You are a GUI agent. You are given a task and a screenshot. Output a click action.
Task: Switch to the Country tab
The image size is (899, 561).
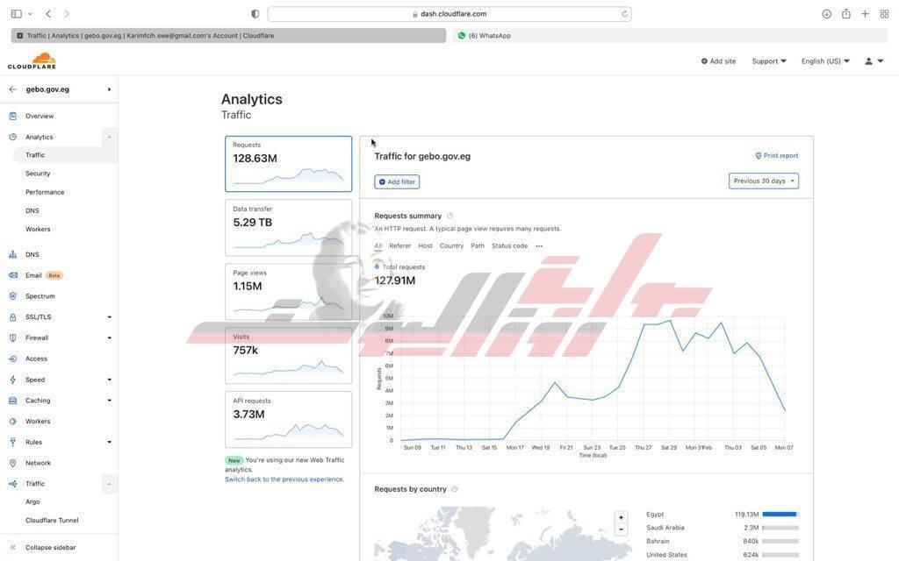click(451, 246)
